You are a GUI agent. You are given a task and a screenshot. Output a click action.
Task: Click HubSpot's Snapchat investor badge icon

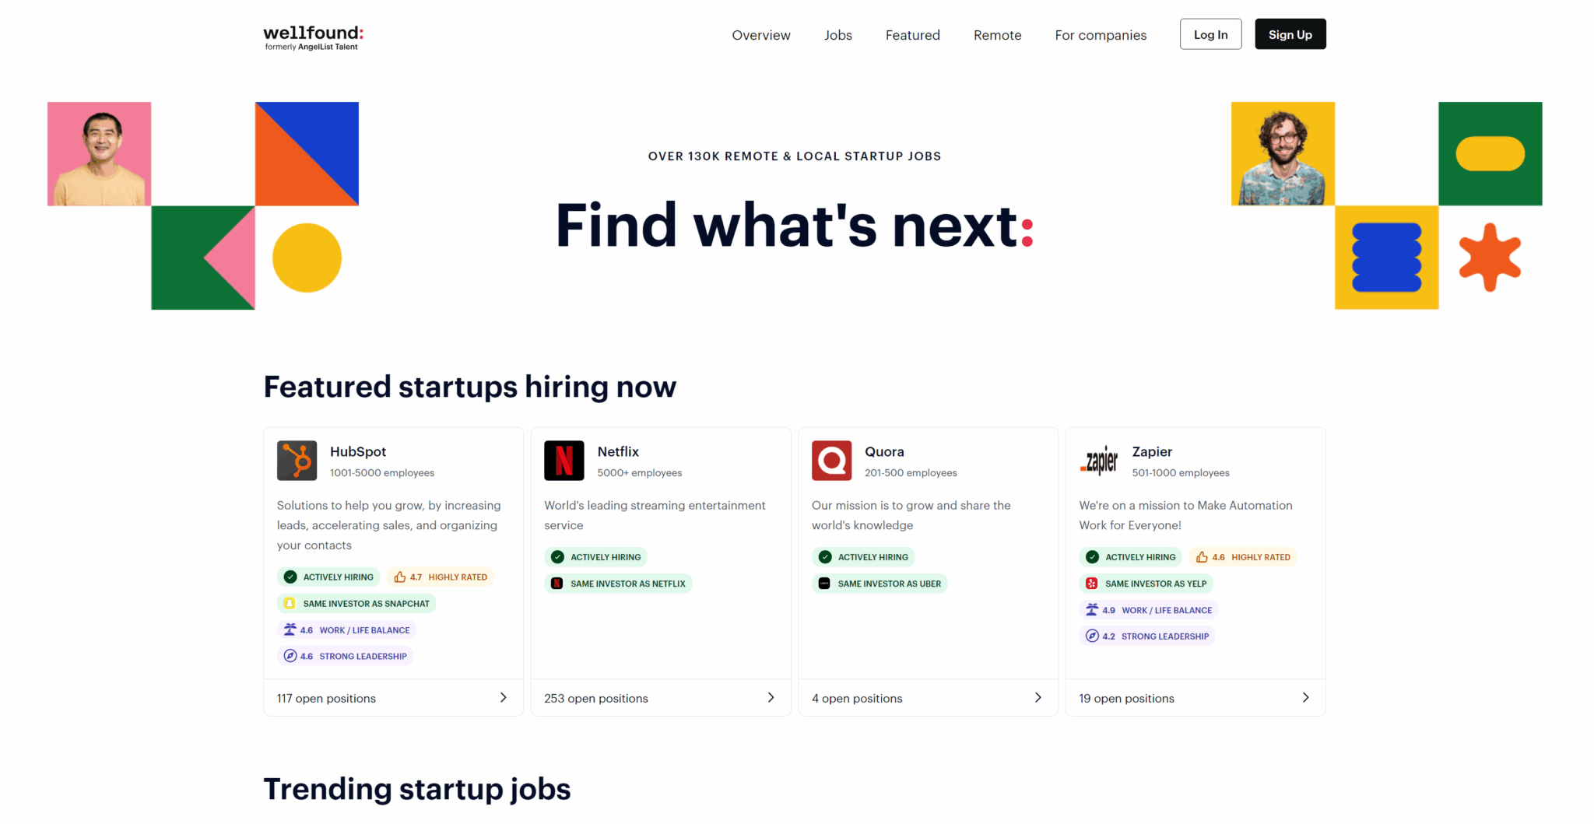pos(290,603)
